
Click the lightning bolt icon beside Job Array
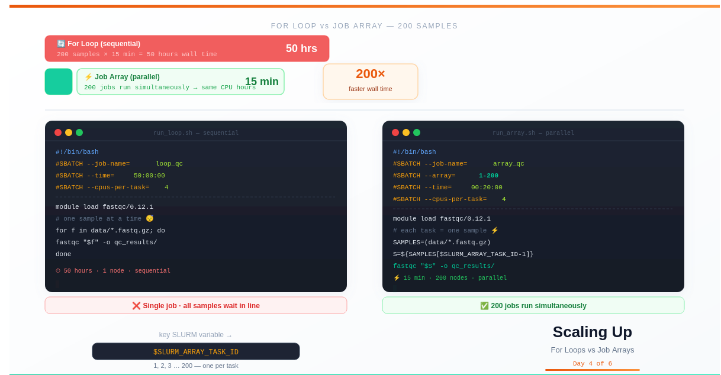coord(88,77)
